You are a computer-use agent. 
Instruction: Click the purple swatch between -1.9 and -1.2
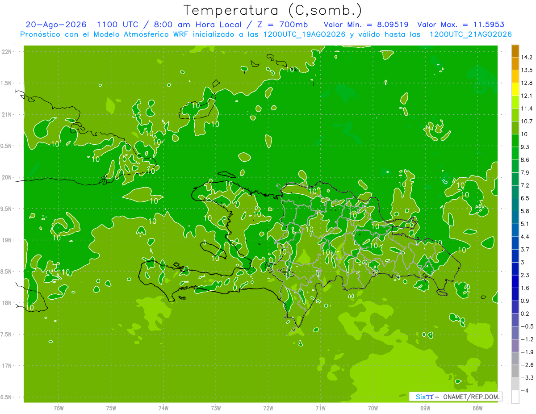pyautogui.click(x=515, y=346)
